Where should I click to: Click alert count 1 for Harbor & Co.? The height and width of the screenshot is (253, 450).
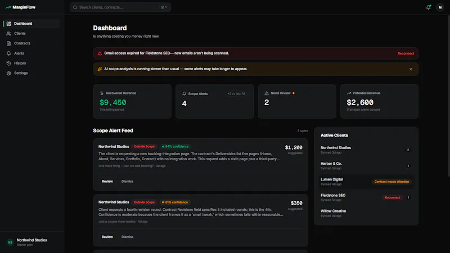pos(408,166)
